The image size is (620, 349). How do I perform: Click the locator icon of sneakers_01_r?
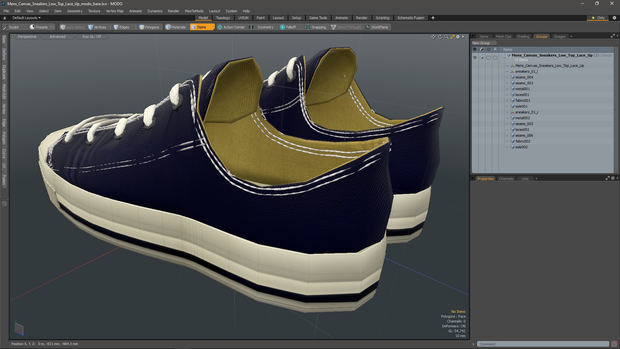point(512,112)
